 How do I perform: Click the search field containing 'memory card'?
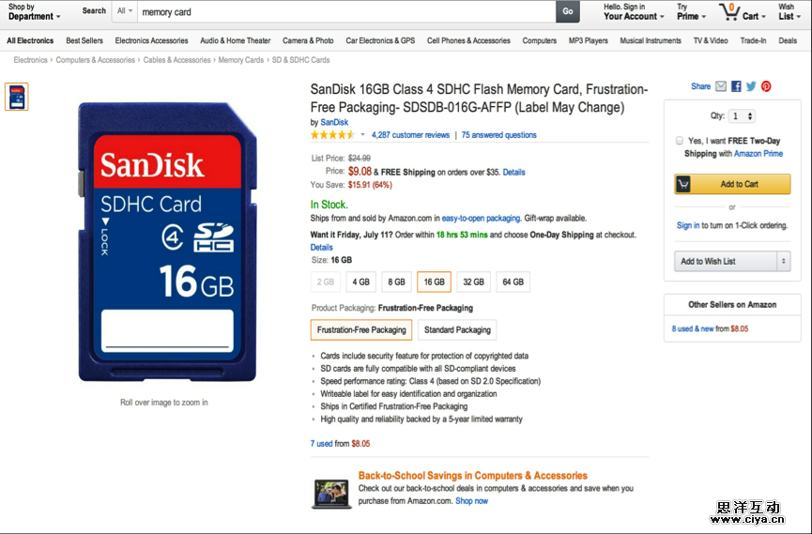[347, 12]
